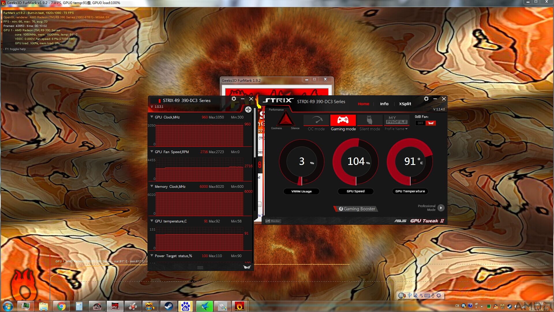Open the blue bird app on taskbar
Viewport: 554px width, 312px height.
(204, 306)
